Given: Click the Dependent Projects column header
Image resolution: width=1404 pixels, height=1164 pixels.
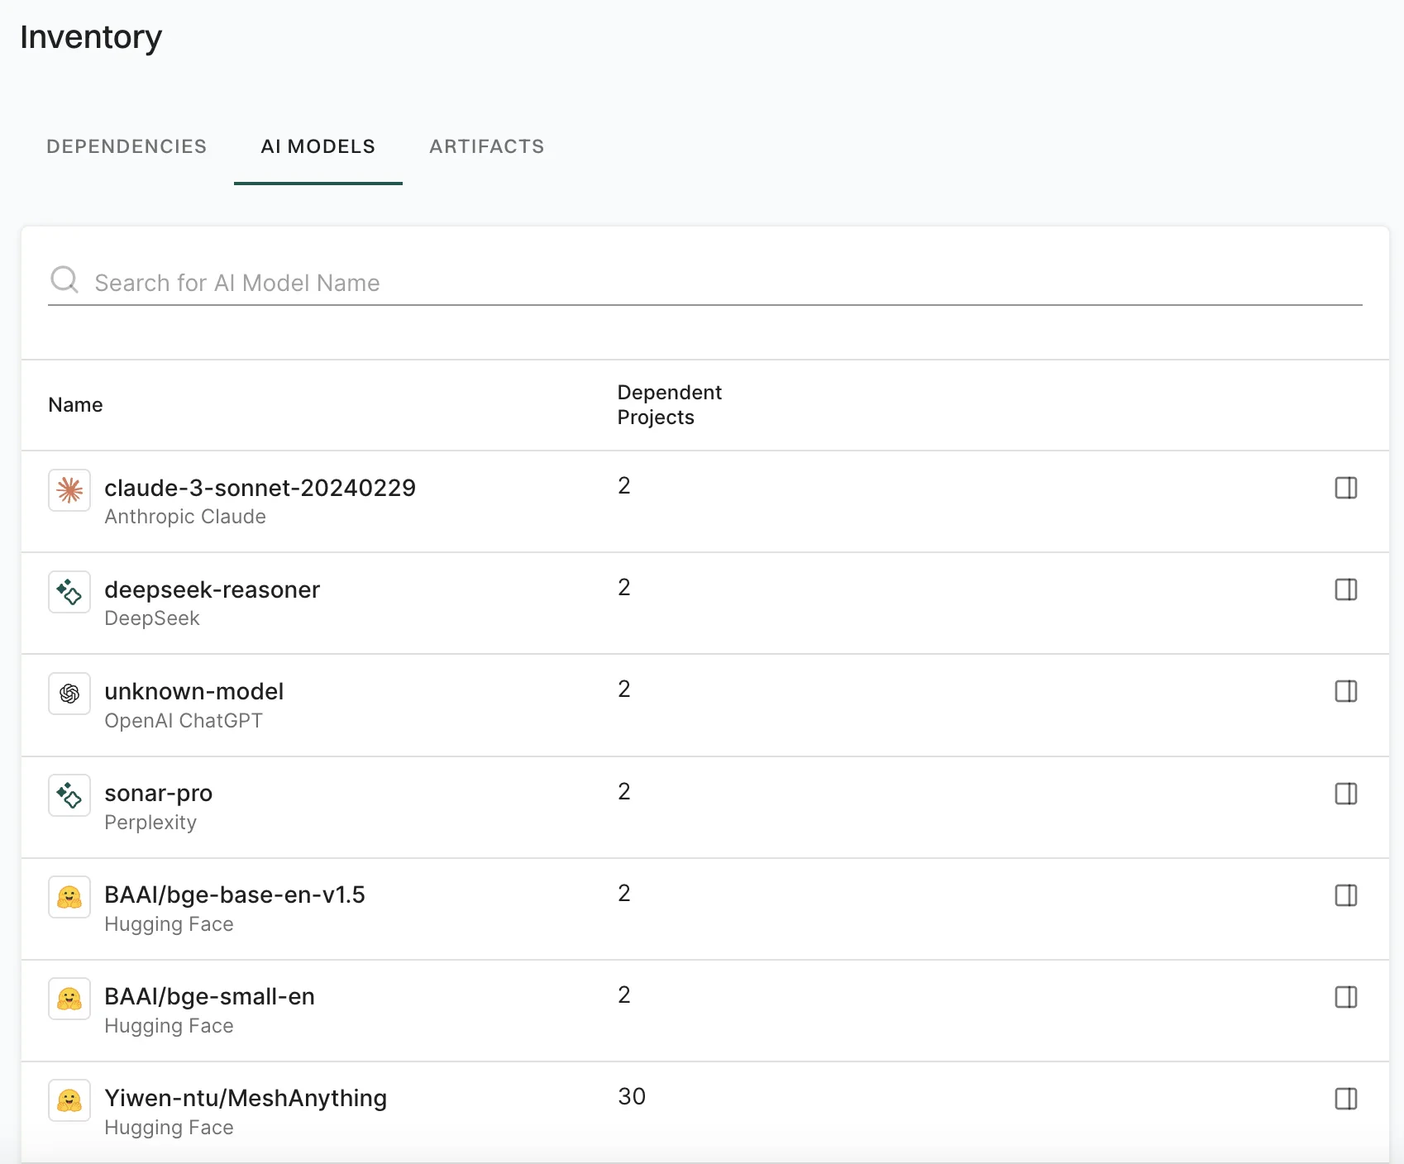Looking at the screenshot, I should click(x=670, y=405).
